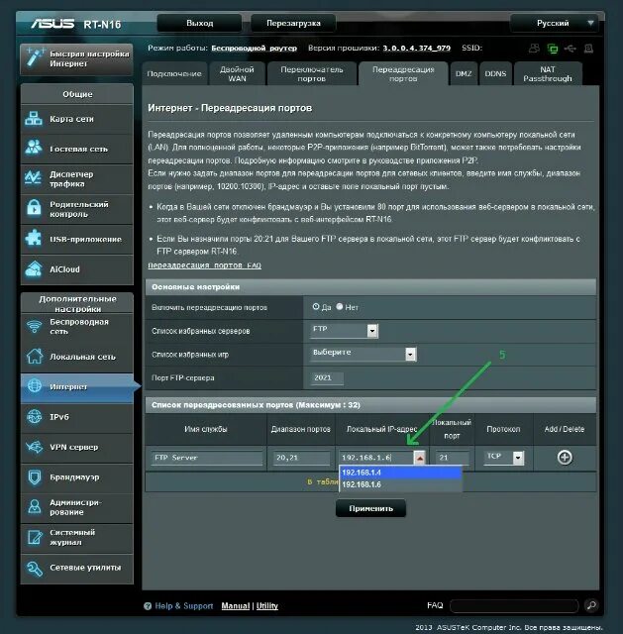Viewport: 623px width, 634px height.
Task: Open the TCP protocol dropdown
Action: (x=504, y=458)
